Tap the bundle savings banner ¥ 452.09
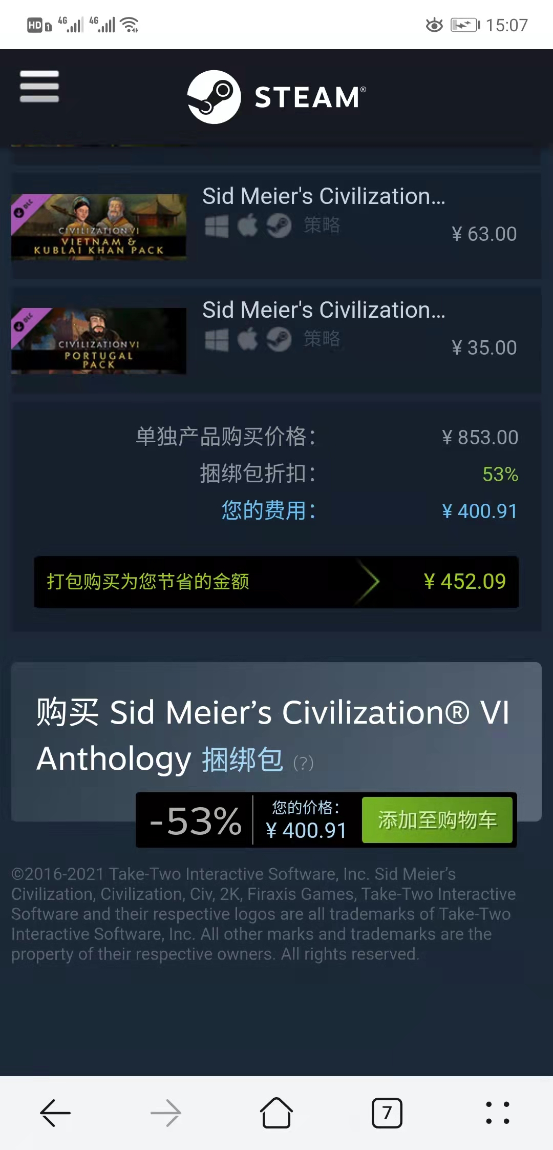Image resolution: width=553 pixels, height=1150 pixels. coord(276,582)
